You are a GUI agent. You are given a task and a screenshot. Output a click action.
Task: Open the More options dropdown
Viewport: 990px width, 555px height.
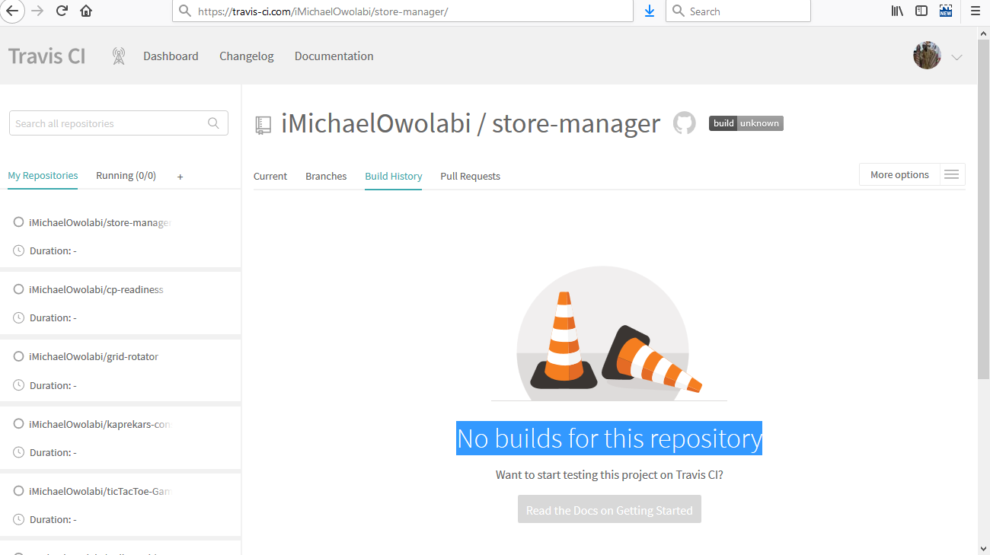(899, 174)
